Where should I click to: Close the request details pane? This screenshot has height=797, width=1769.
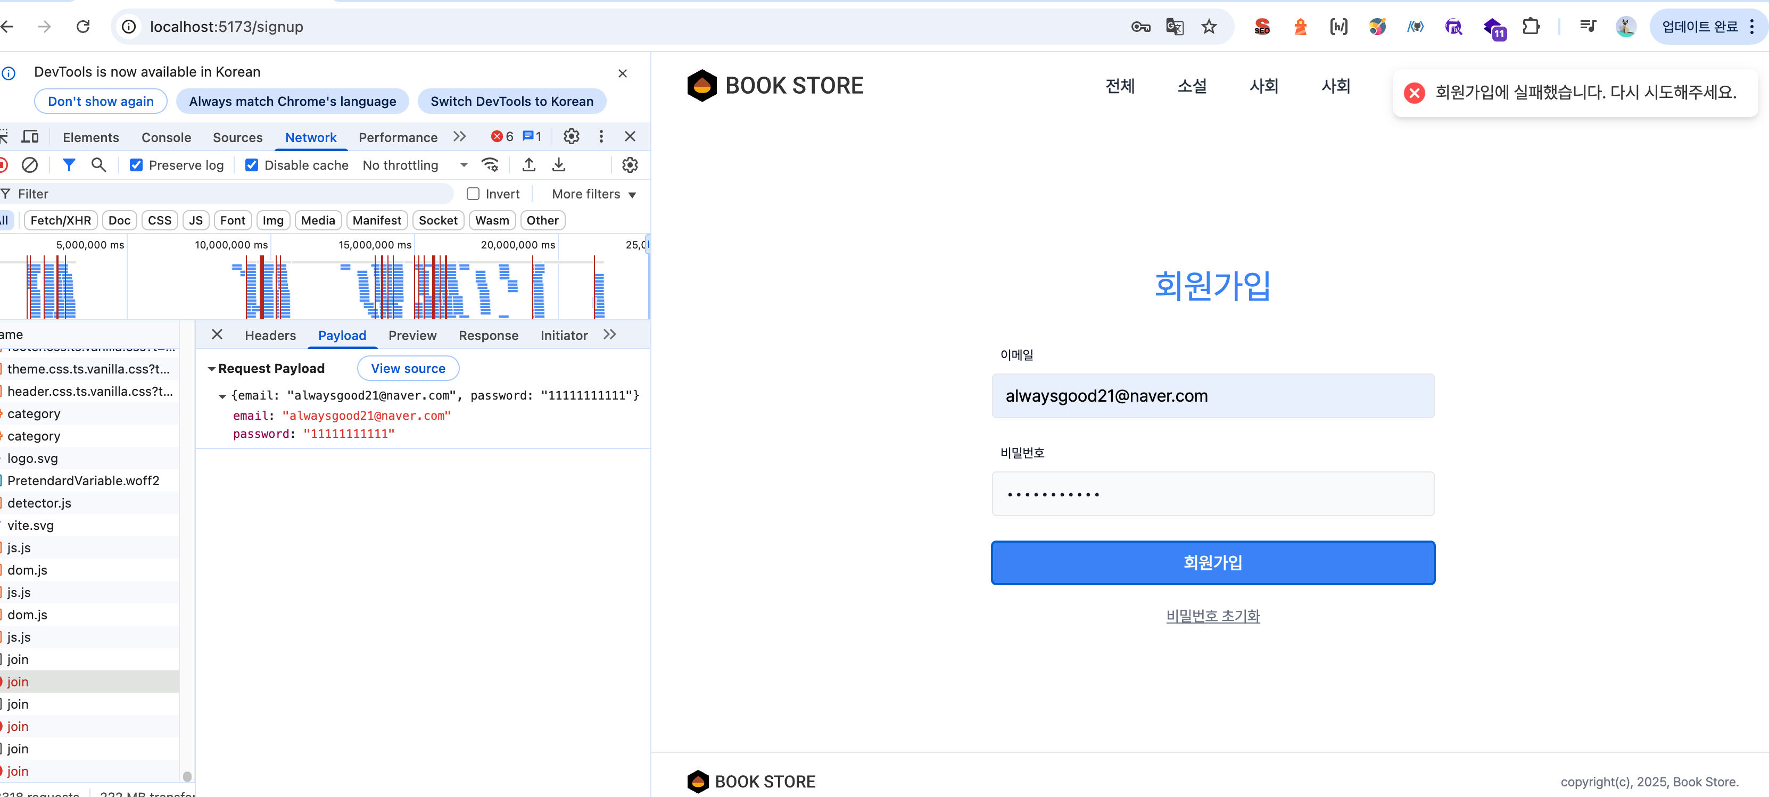pyautogui.click(x=217, y=334)
